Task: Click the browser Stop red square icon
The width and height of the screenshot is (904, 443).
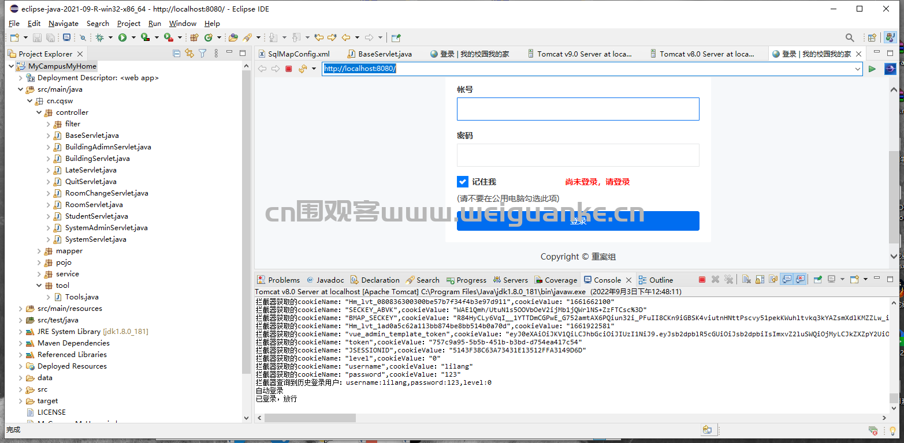Action: point(289,69)
